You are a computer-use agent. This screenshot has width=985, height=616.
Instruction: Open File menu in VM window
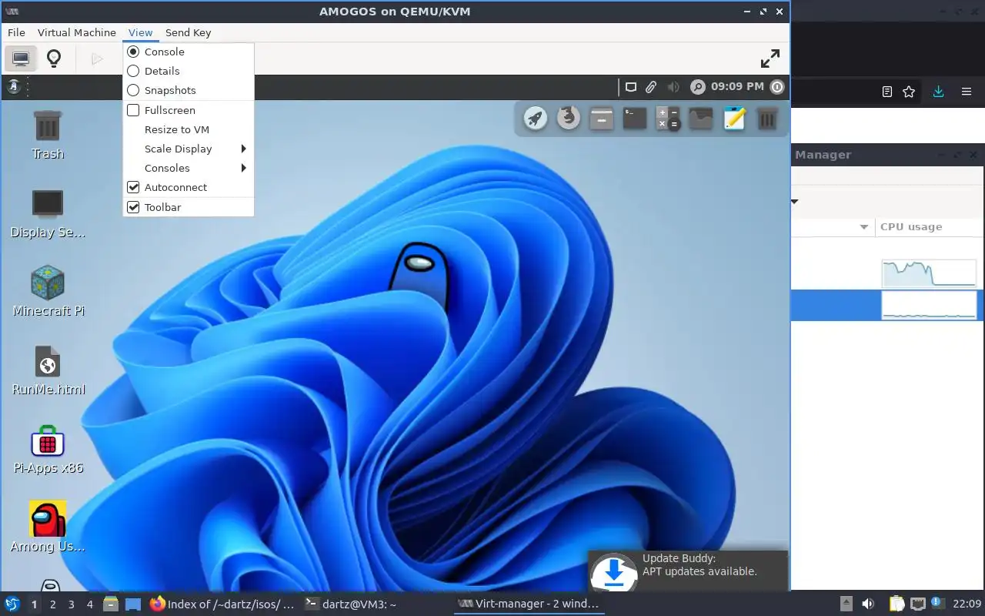[16, 32]
